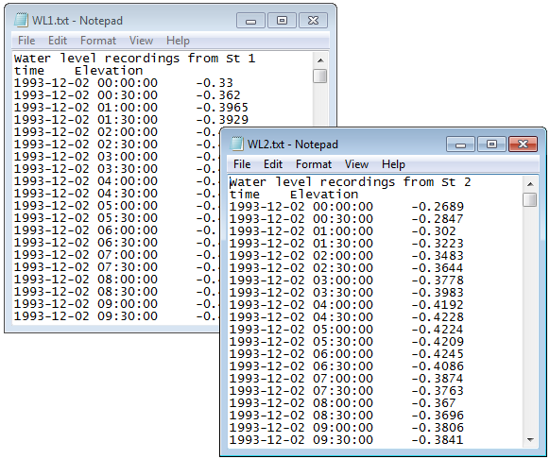Screen dimensions: 550x459
Task: Click value -0.2847 in WL2.txt
Action: [x=438, y=219]
